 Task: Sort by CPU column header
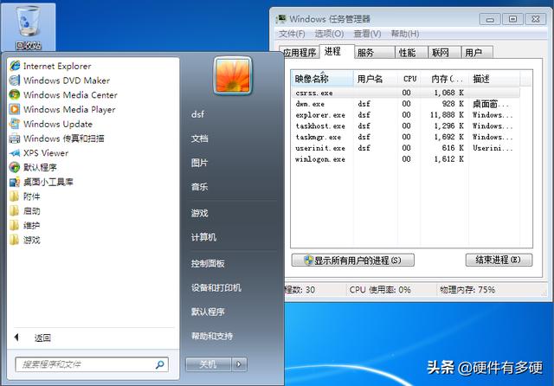[x=409, y=79]
